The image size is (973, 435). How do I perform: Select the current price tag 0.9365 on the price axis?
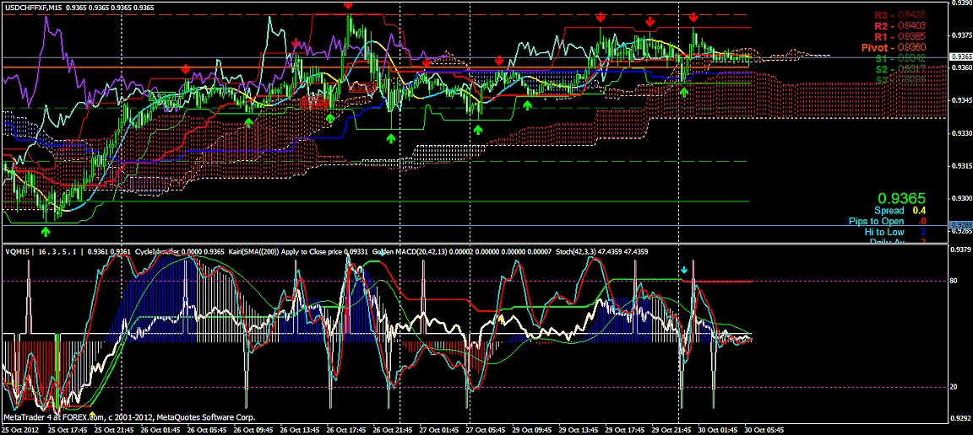coord(960,57)
